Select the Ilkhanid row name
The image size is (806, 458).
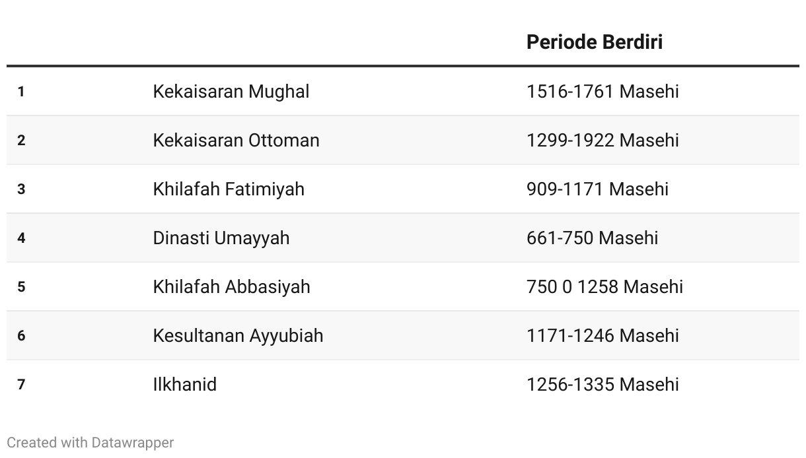point(184,384)
